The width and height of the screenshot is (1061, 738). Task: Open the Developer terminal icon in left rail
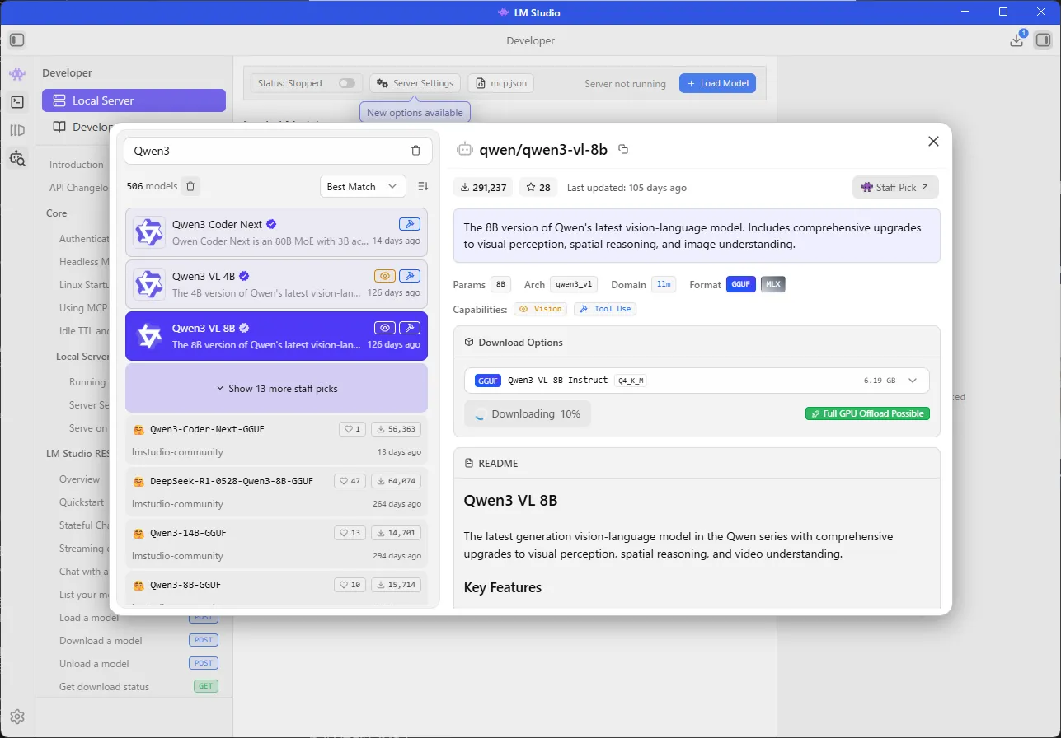(x=17, y=102)
